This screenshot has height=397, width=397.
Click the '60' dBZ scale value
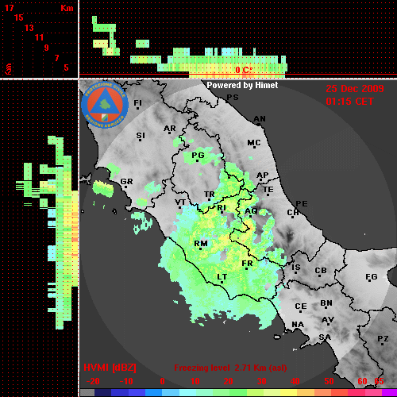362,381
